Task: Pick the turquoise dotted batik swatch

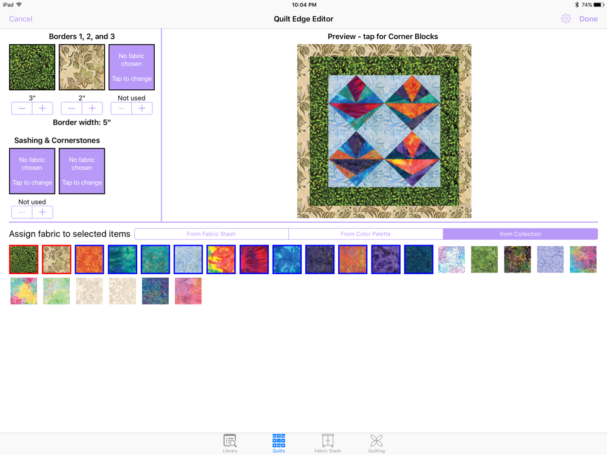Action: (155, 259)
